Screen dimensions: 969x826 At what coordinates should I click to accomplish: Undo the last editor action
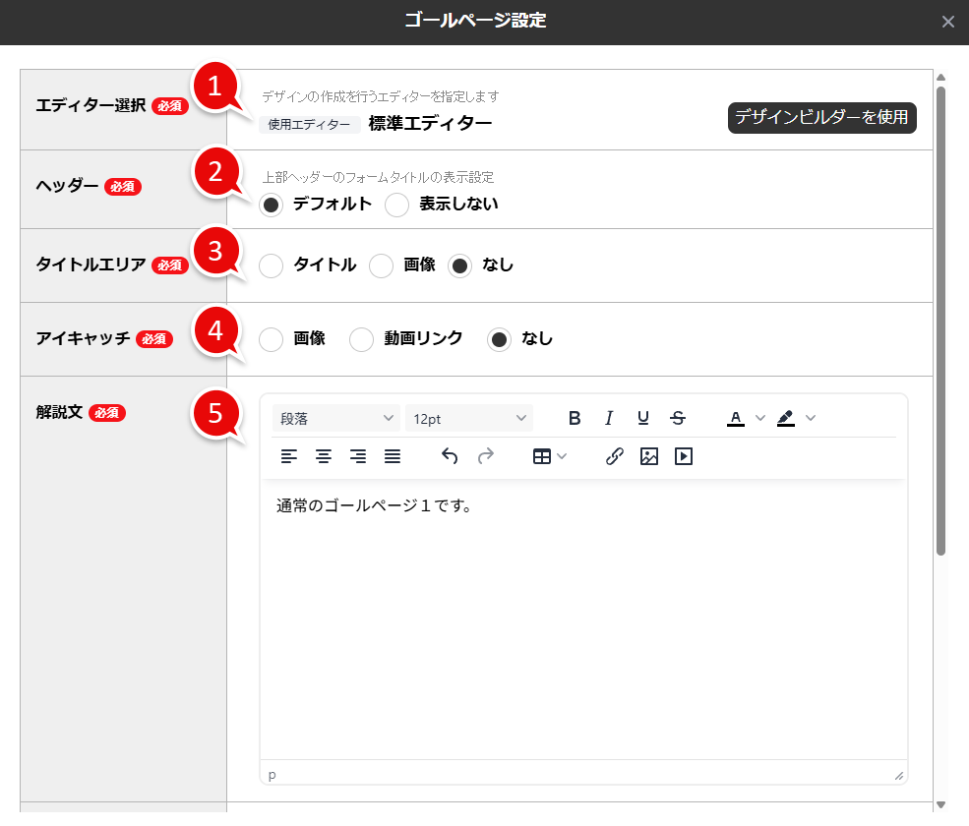(x=450, y=455)
